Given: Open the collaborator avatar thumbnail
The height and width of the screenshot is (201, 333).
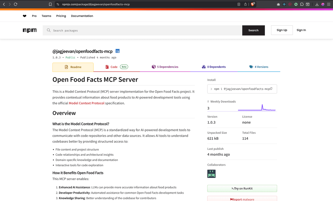Looking at the screenshot, I should point(211,174).
